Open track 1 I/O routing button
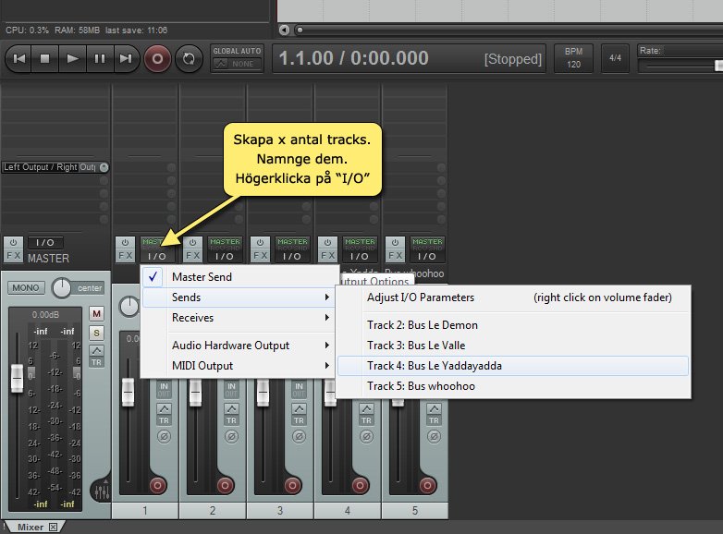The width and height of the screenshot is (723, 534). coord(157,256)
